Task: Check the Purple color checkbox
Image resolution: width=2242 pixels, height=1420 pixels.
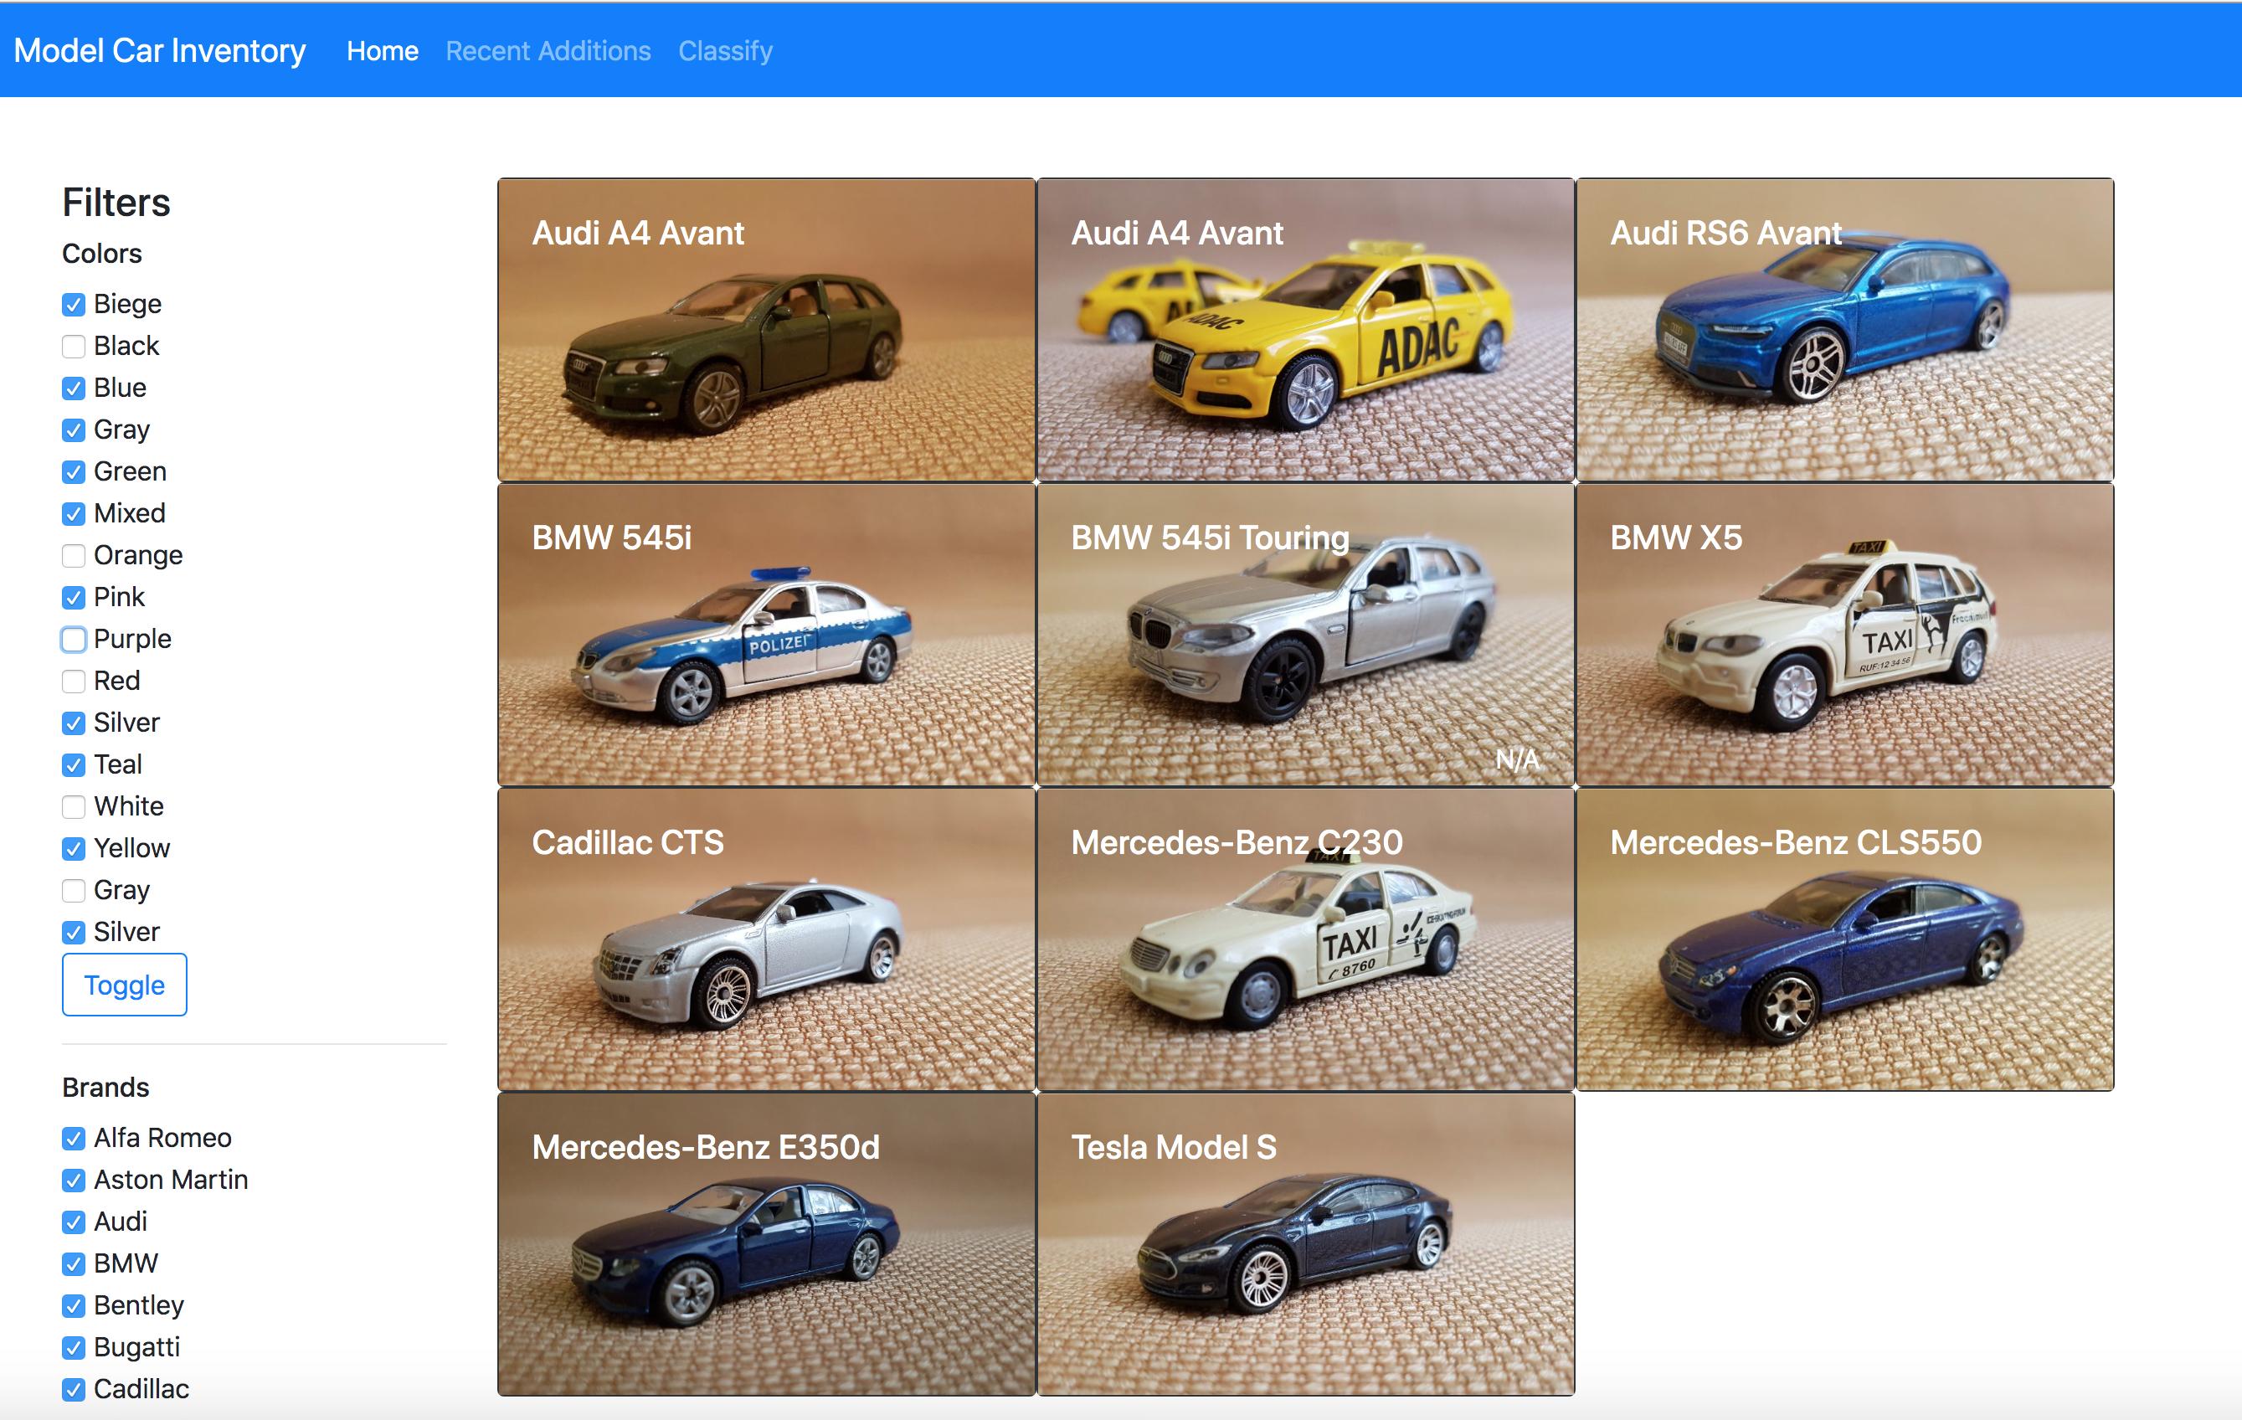Action: click(74, 640)
